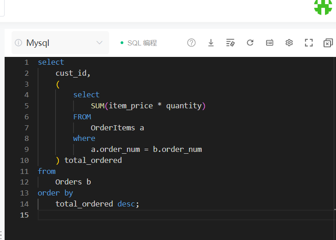This screenshot has height=240, width=336.
Task: Click the outer select keyword on line 1
Action: point(51,62)
